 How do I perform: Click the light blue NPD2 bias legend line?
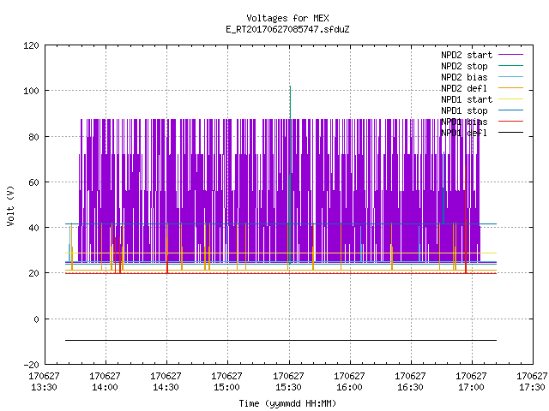click(511, 77)
